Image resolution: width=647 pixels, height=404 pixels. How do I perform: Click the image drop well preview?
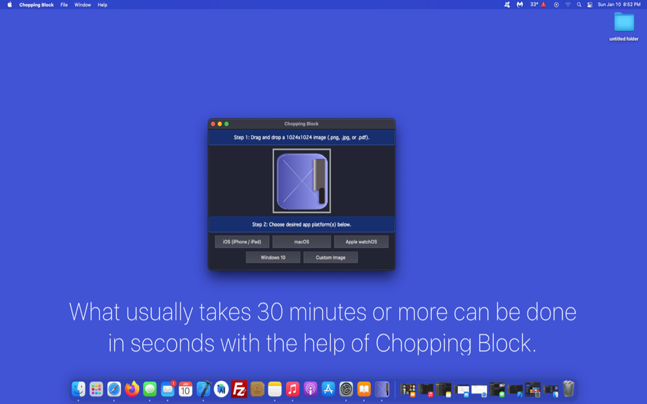tap(302, 180)
